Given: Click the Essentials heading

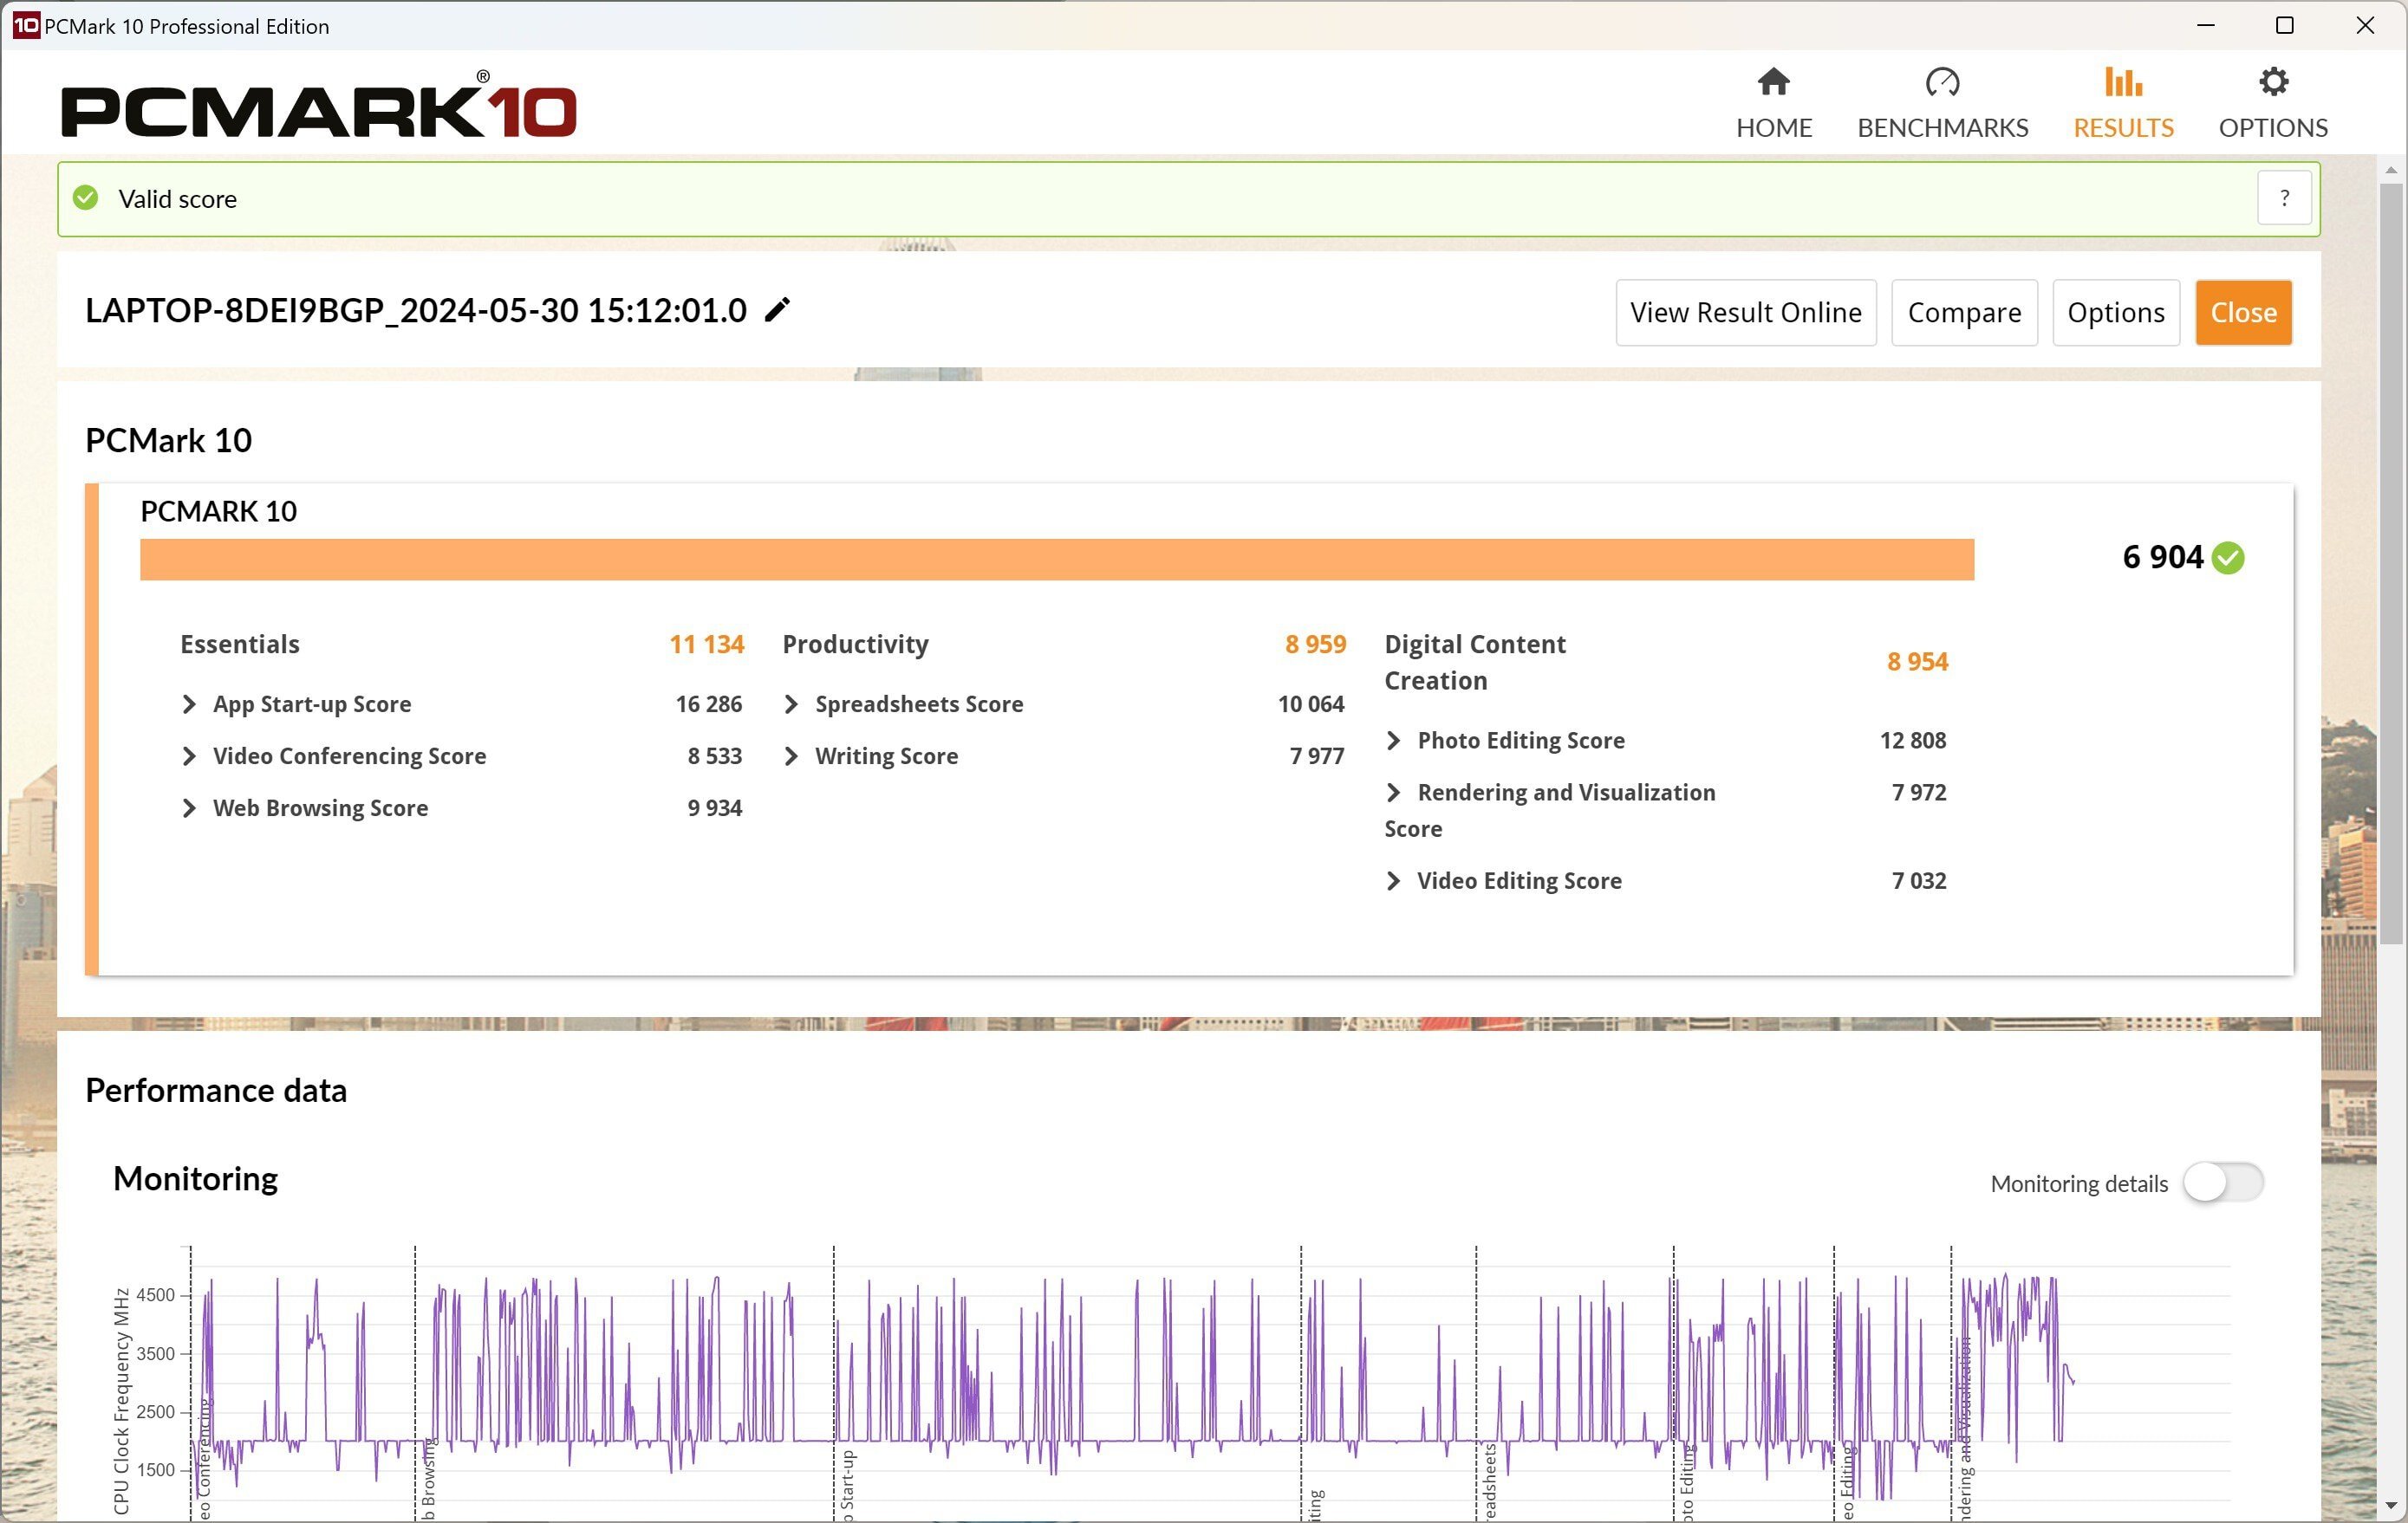Looking at the screenshot, I should tap(239, 645).
